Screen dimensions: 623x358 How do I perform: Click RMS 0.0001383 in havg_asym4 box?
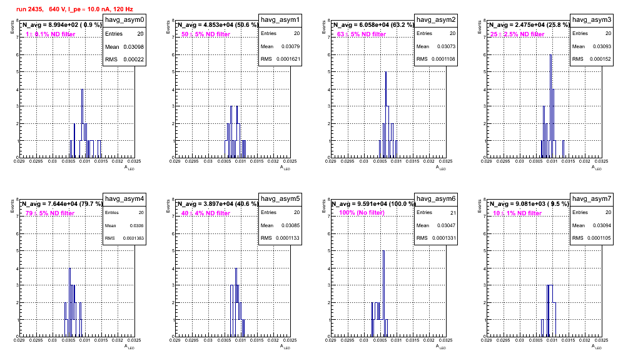pyautogui.click(x=124, y=238)
